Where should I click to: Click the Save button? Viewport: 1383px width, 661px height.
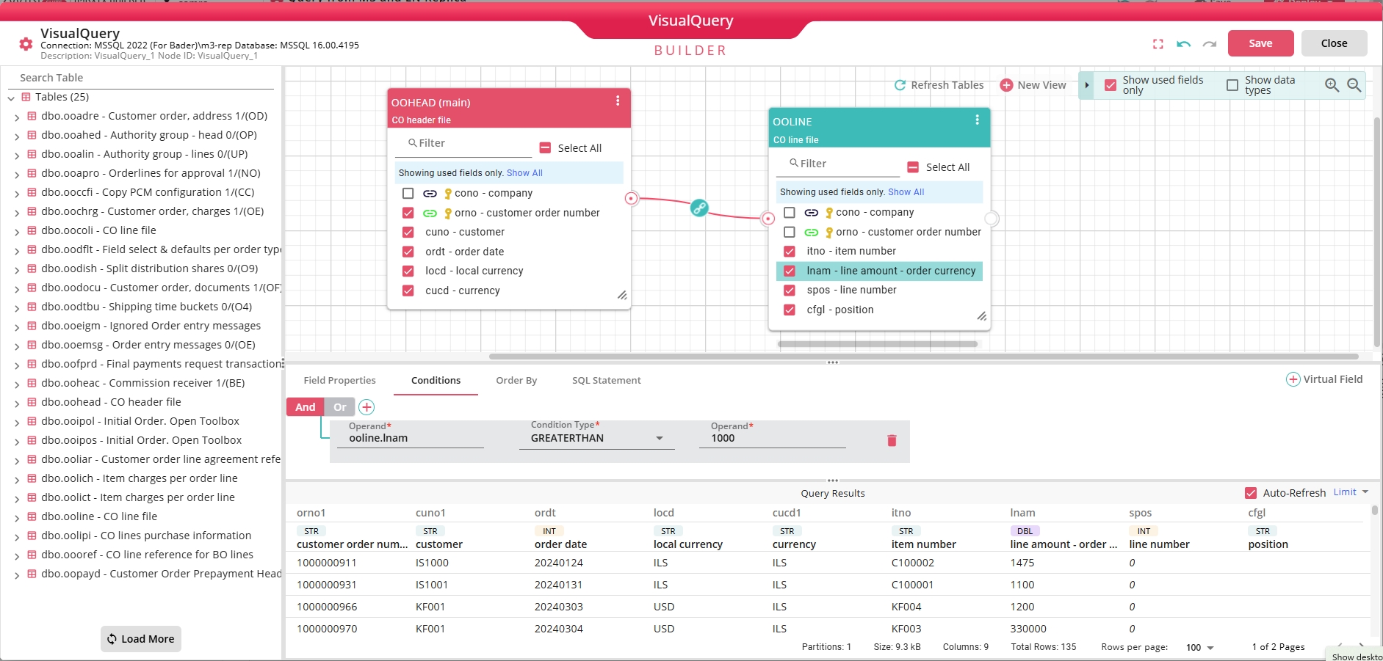point(1260,43)
